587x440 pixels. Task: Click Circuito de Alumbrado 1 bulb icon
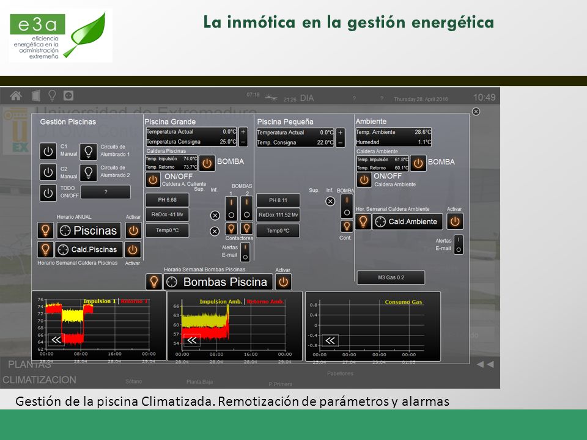(x=88, y=151)
